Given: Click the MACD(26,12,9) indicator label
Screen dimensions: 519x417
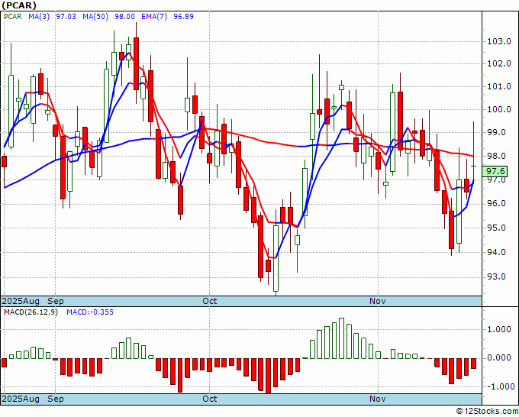Looking at the screenshot, I should pyautogui.click(x=31, y=312).
